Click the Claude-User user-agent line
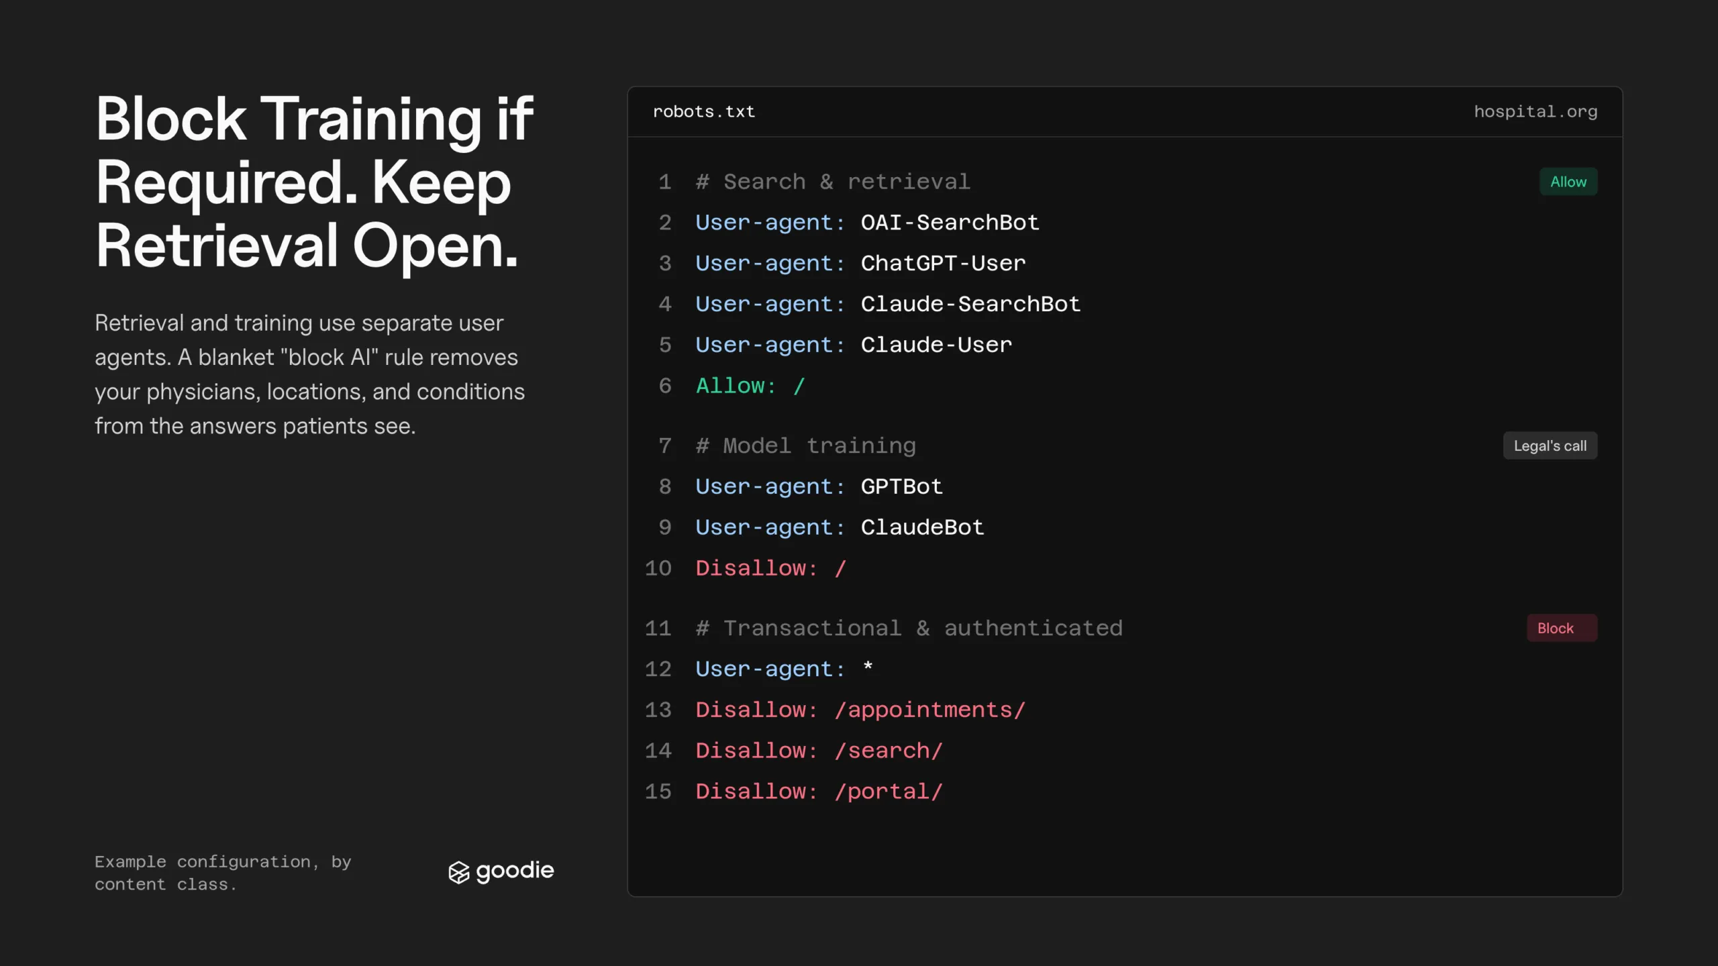Image resolution: width=1718 pixels, height=966 pixels. click(854, 345)
